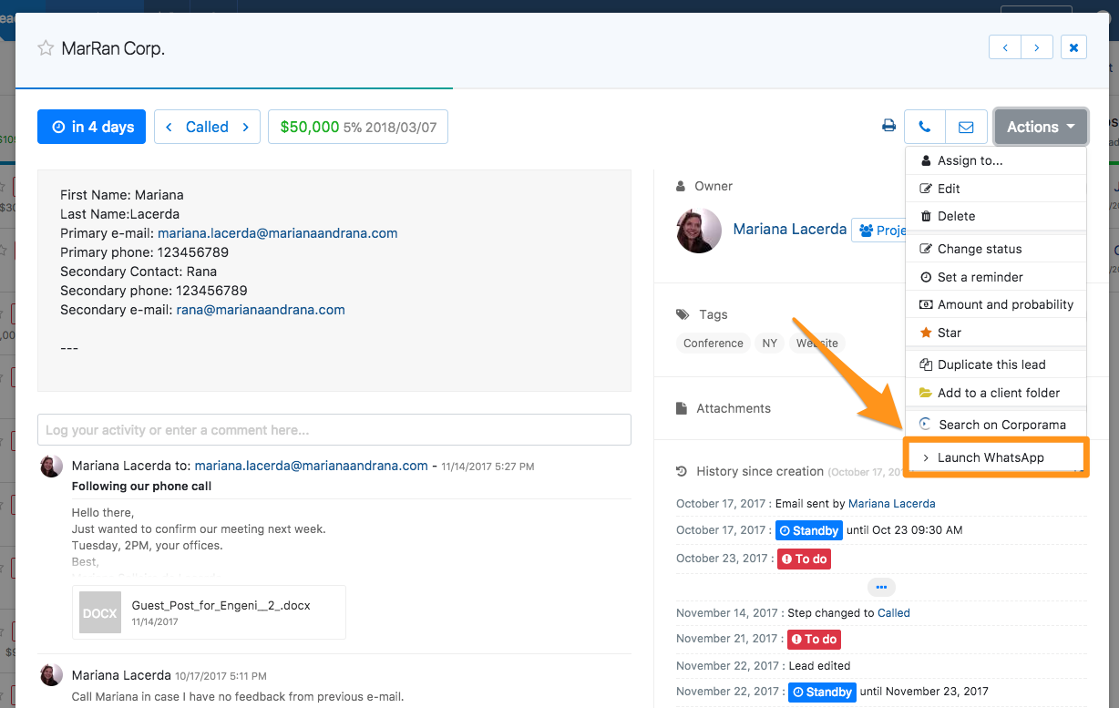Click the phone call icon button
Screen dimensions: 1119x708
(x=924, y=127)
